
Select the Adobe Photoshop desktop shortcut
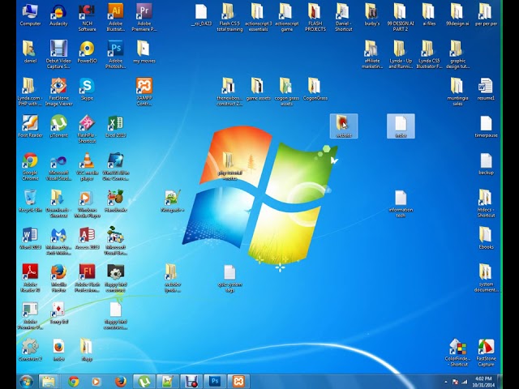click(115, 54)
